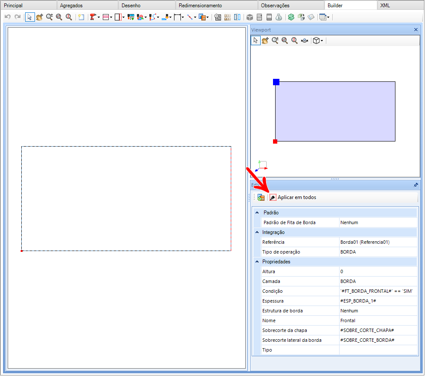
Task: Pick the router curve path tool
Action: pos(153,17)
